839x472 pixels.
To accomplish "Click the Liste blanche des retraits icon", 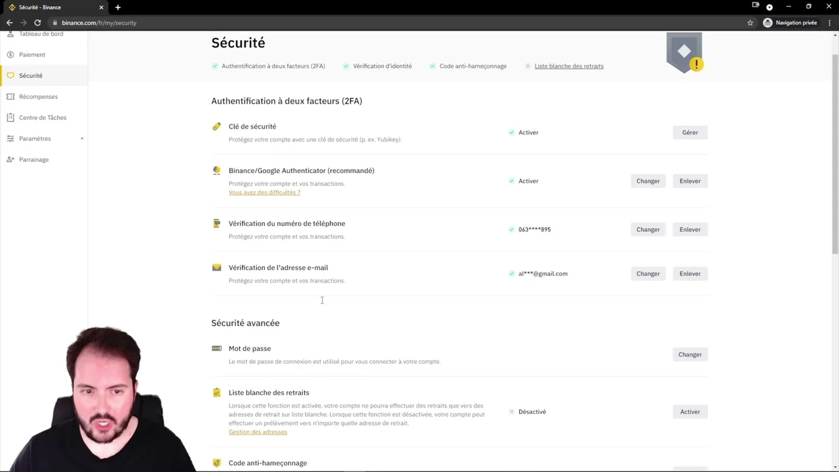I will (216, 393).
